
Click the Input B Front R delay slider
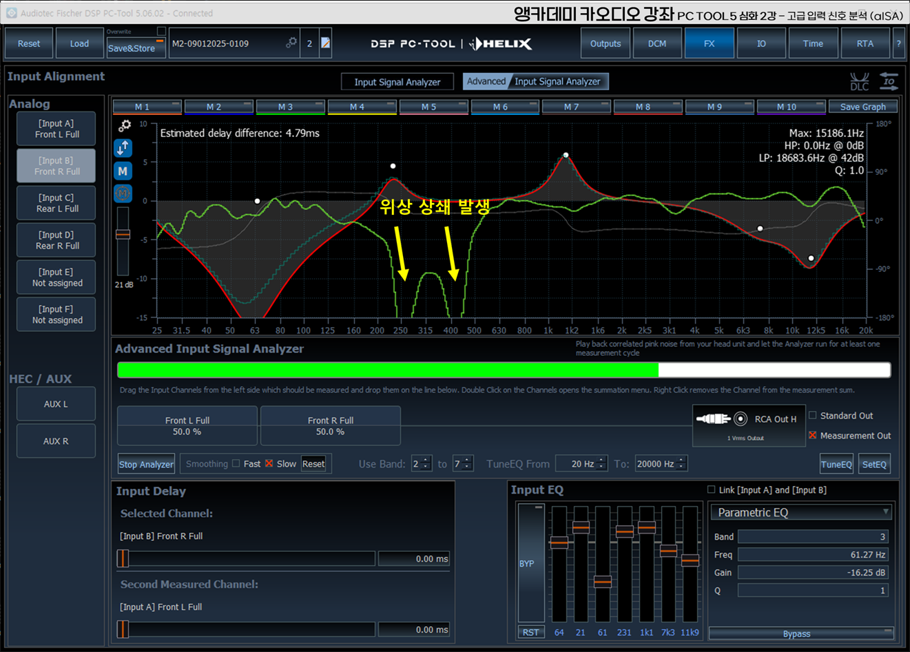246,558
